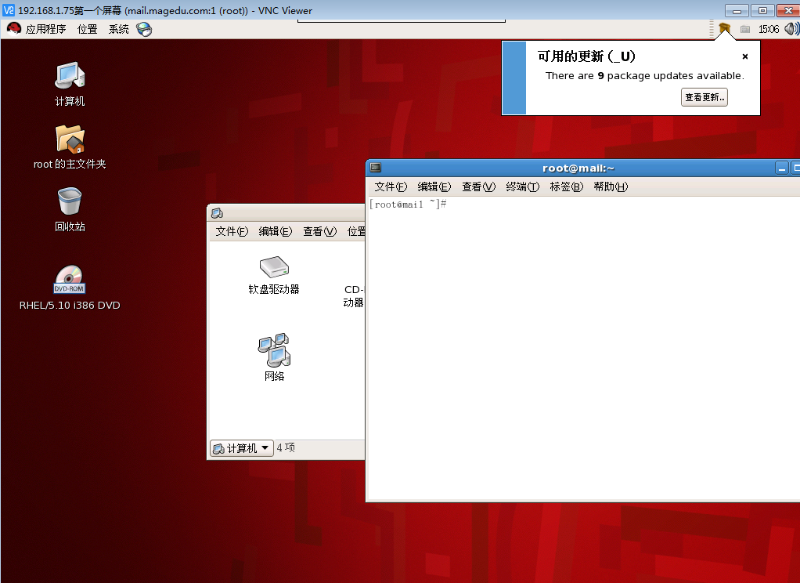Select the partially hidden CD drive item
Viewport: 800px width, 583px height.
tap(354, 296)
